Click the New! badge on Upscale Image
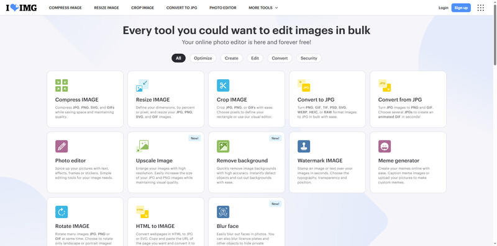This screenshot has height=246, width=497. (194, 138)
